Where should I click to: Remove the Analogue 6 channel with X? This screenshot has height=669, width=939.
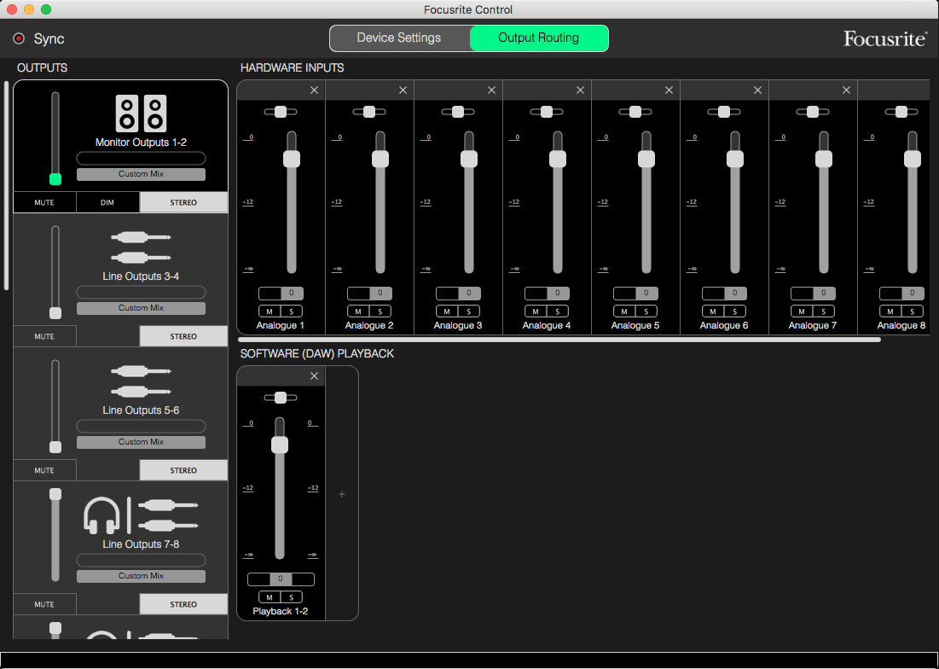click(x=757, y=90)
